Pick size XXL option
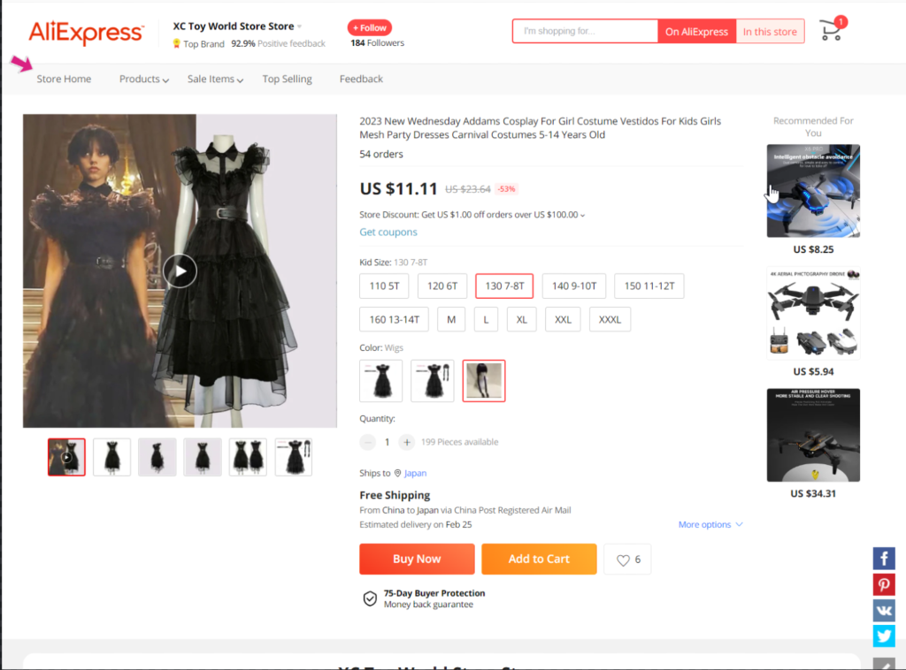 click(x=563, y=319)
